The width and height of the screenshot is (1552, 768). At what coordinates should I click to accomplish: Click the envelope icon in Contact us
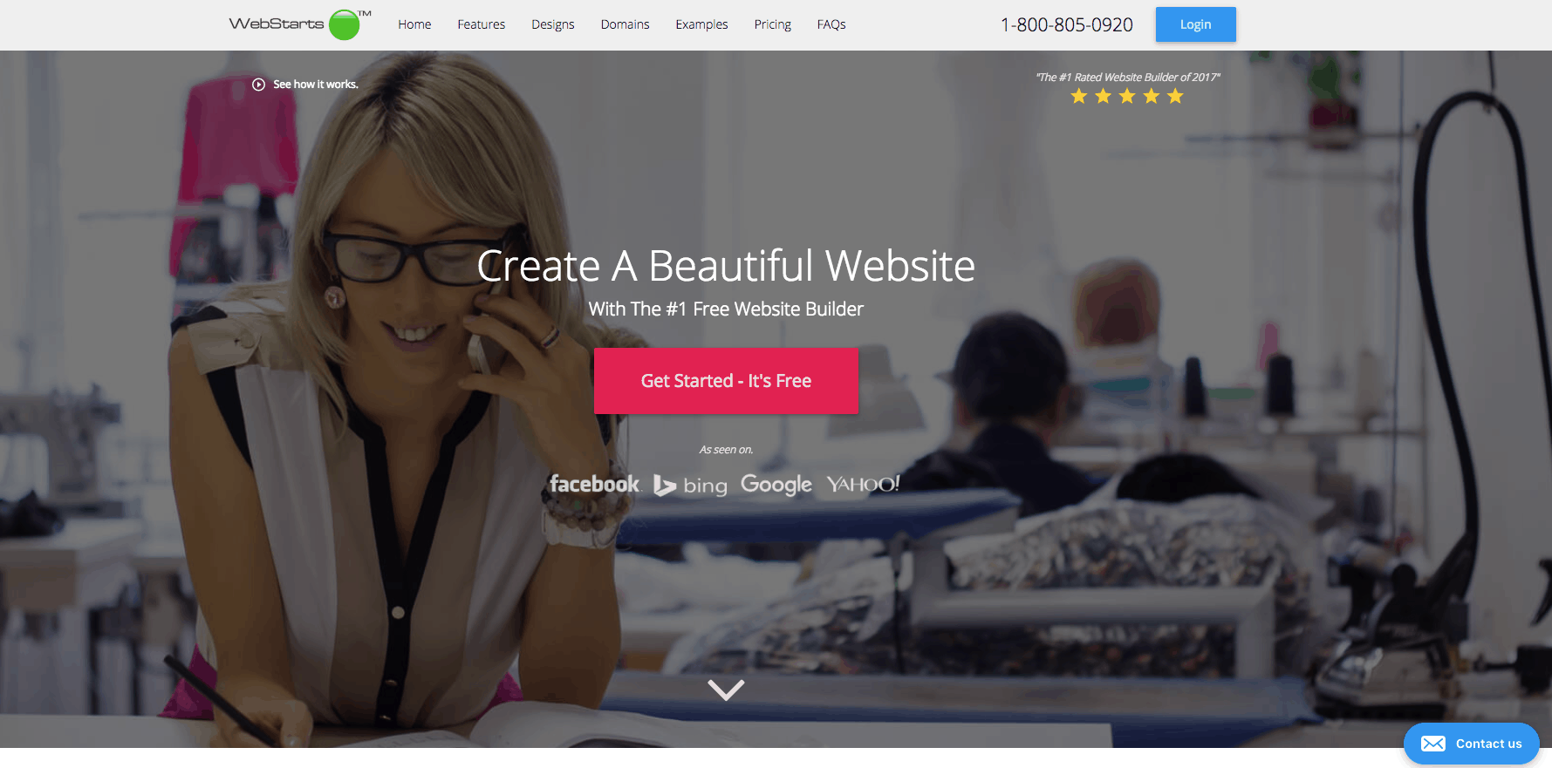(1432, 744)
